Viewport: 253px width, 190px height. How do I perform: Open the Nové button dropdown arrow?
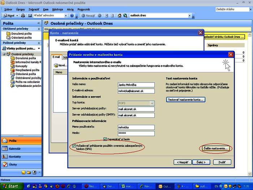pos(17,16)
